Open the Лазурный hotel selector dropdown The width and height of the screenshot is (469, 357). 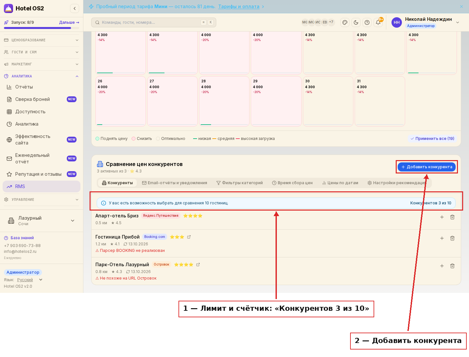pos(41,221)
